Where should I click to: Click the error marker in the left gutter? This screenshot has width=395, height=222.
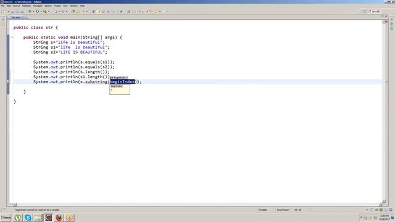(x=8, y=81)
